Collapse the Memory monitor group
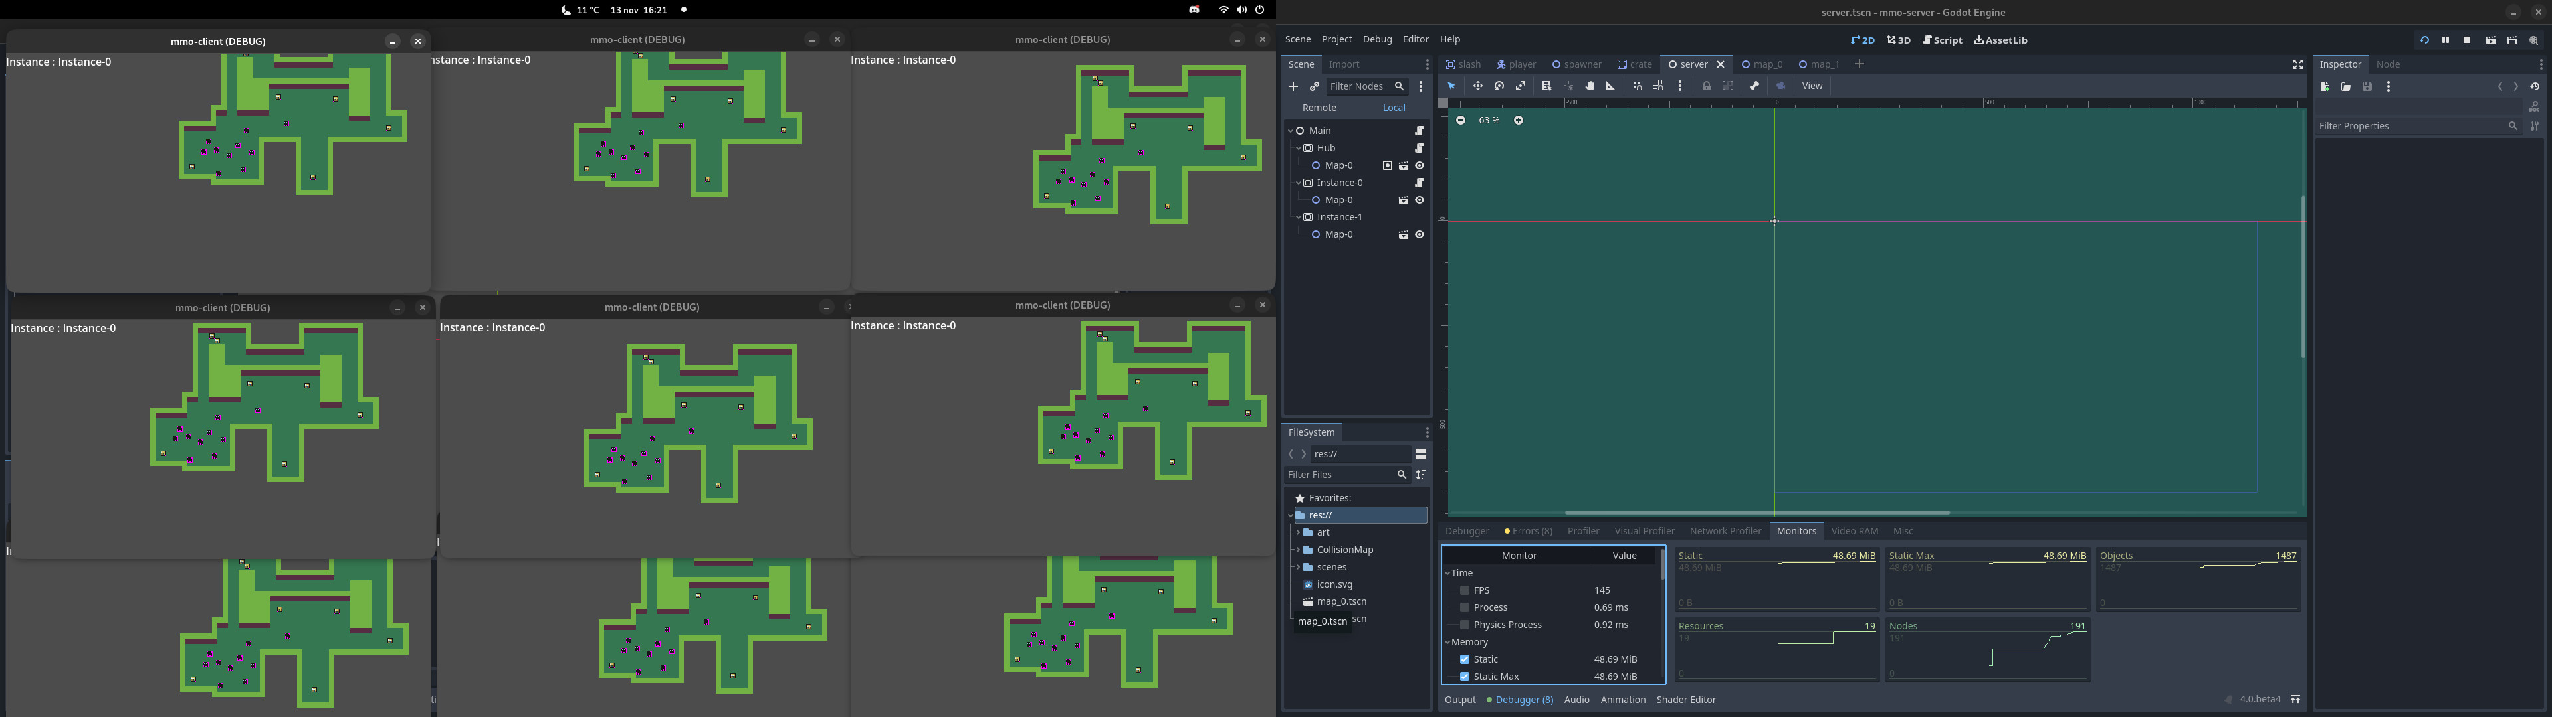 point(1447,643)
